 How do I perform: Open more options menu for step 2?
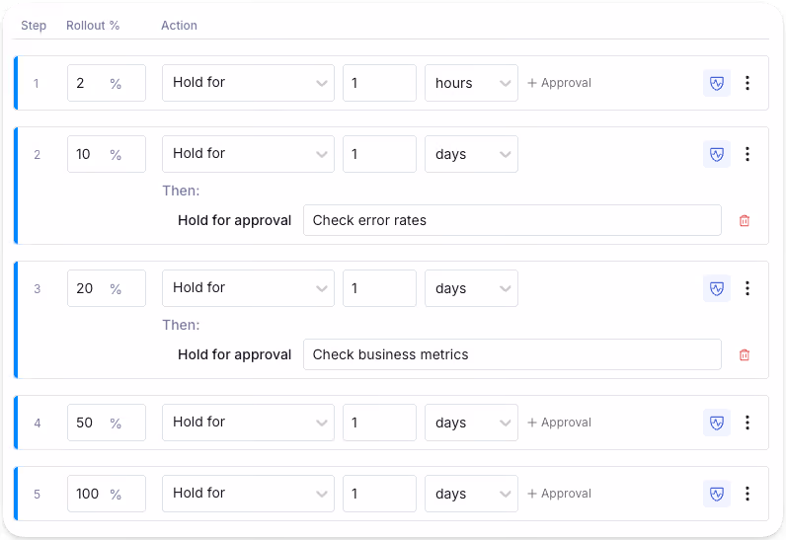click(x=747, y=154)
